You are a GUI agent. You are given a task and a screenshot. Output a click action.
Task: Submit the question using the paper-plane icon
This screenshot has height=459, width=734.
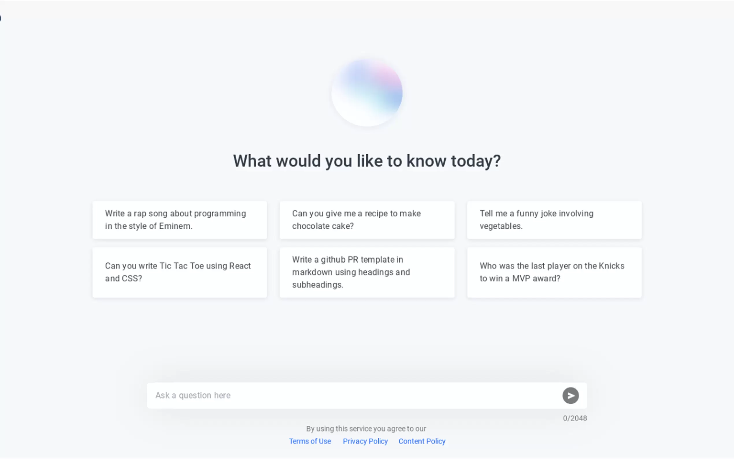(570, 395)
